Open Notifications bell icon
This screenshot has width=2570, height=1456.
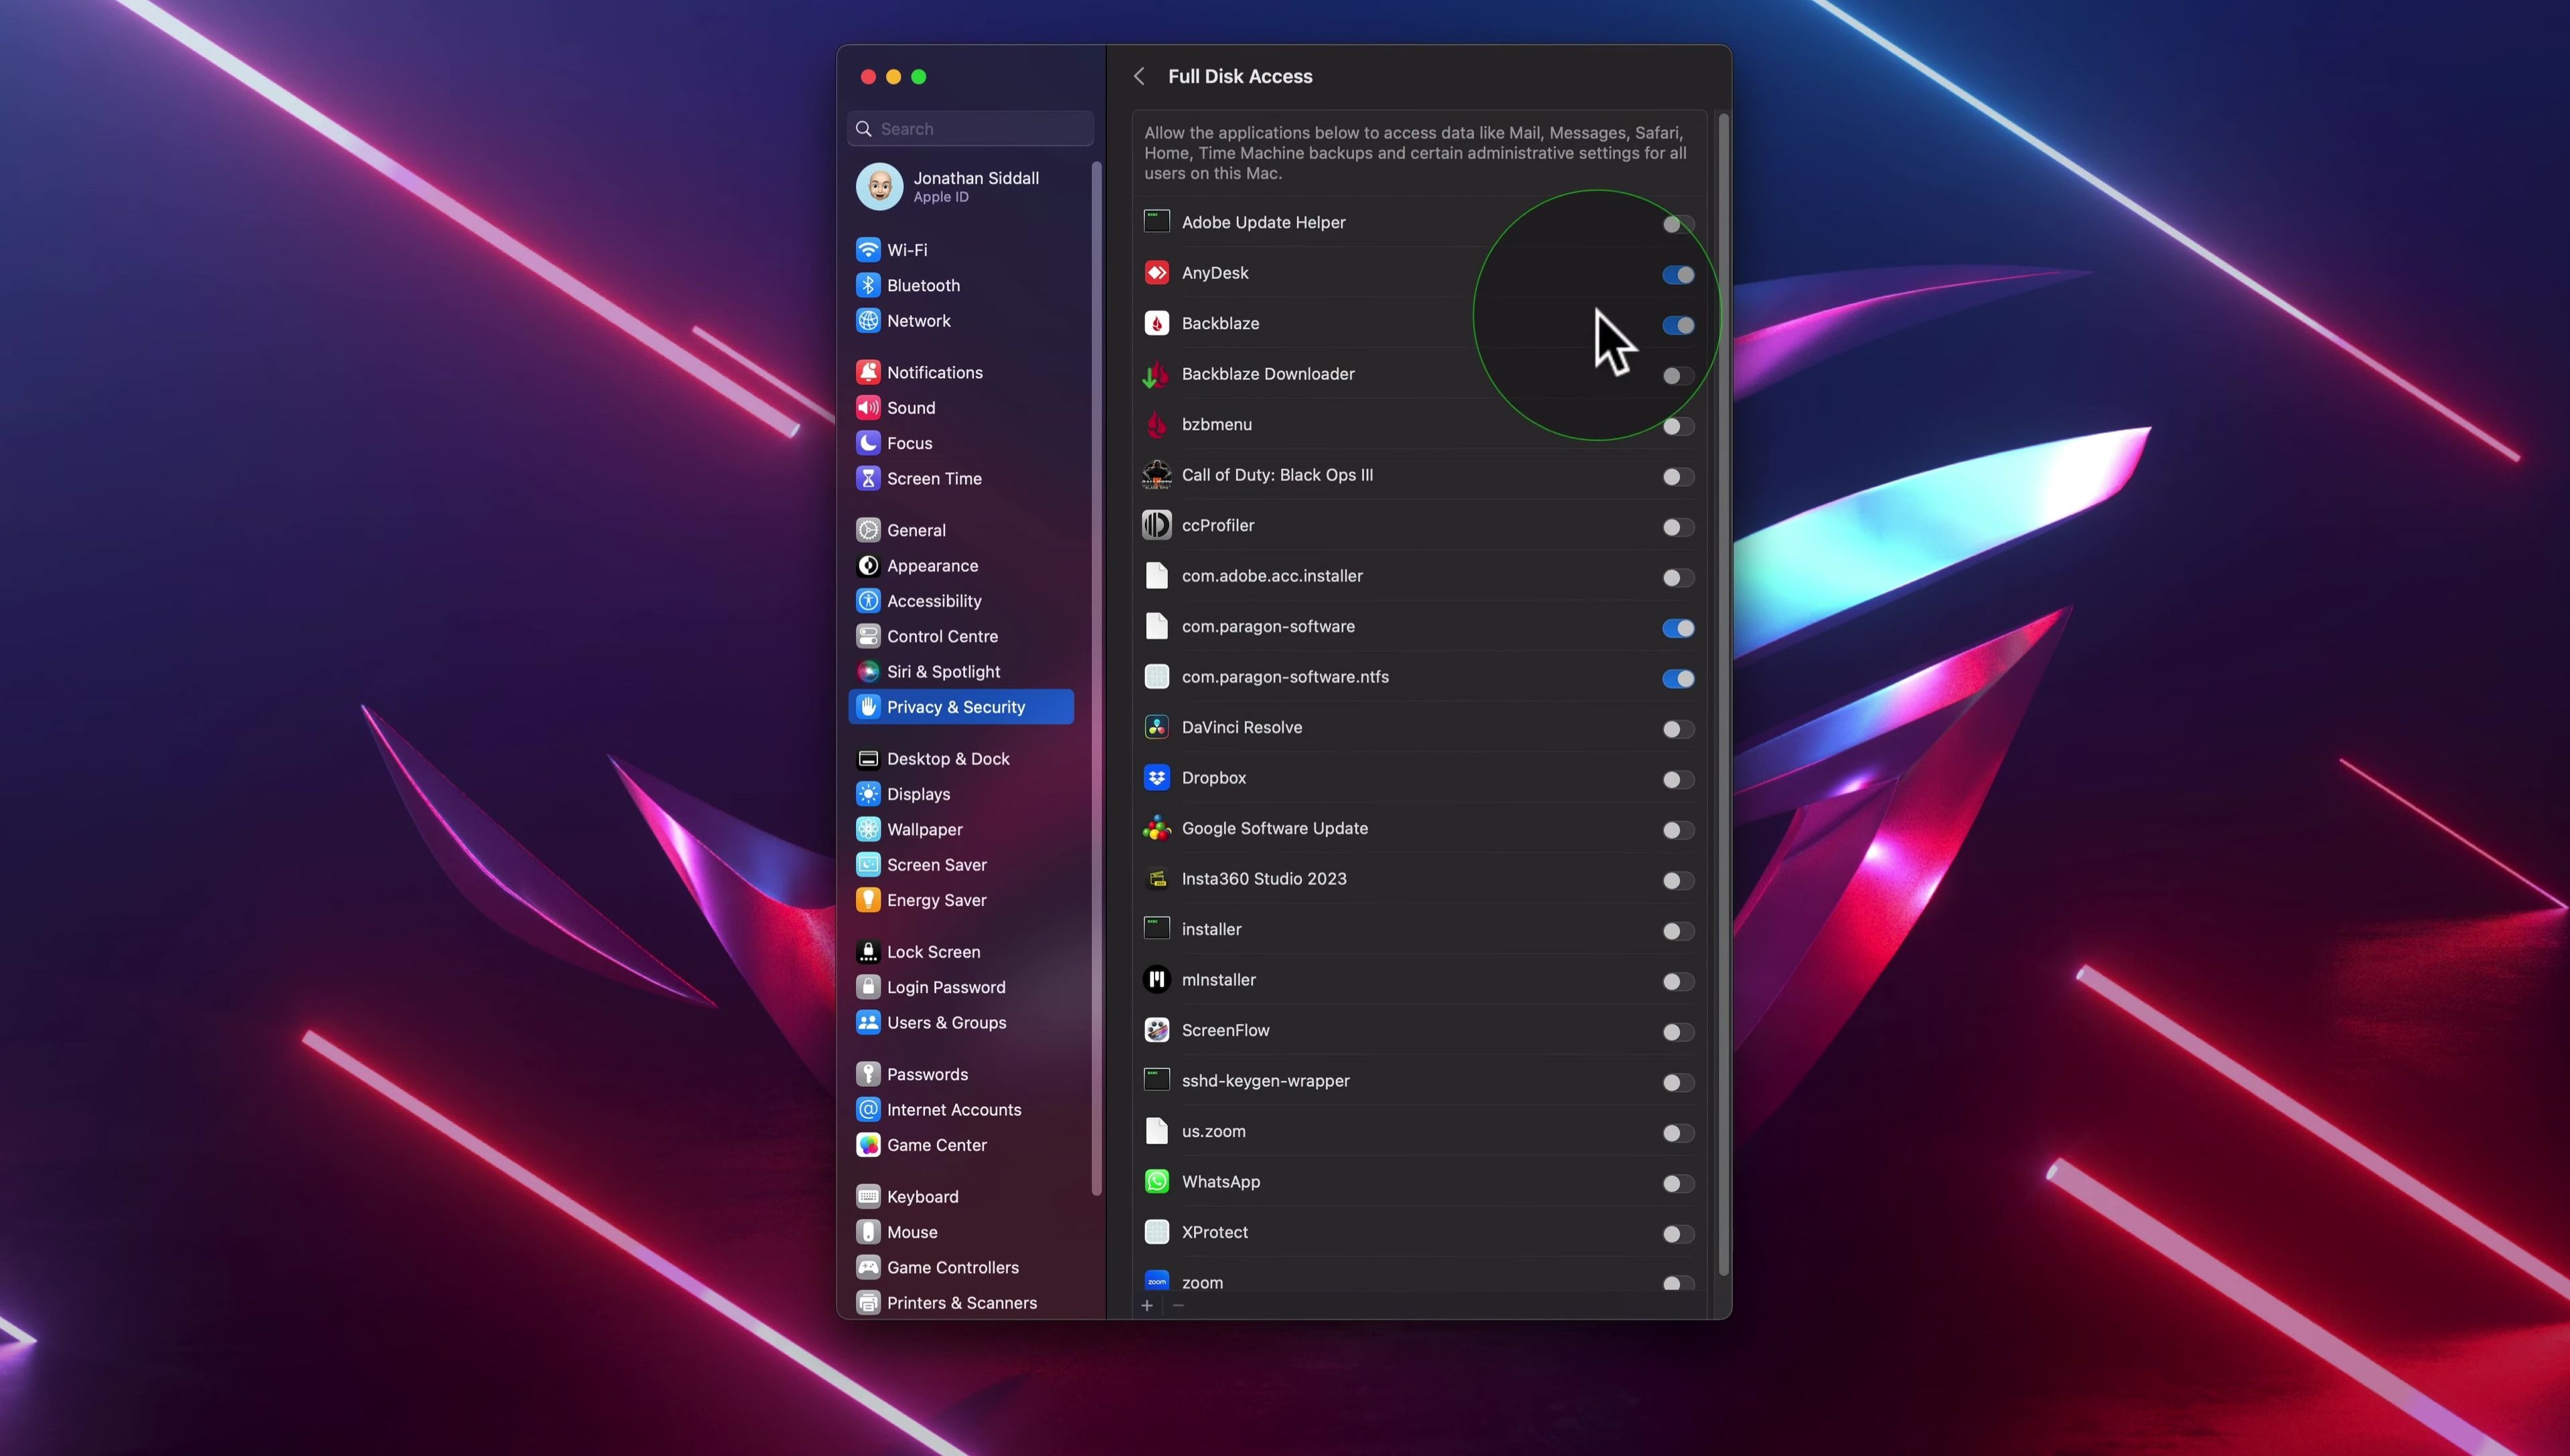pos(868,372)
